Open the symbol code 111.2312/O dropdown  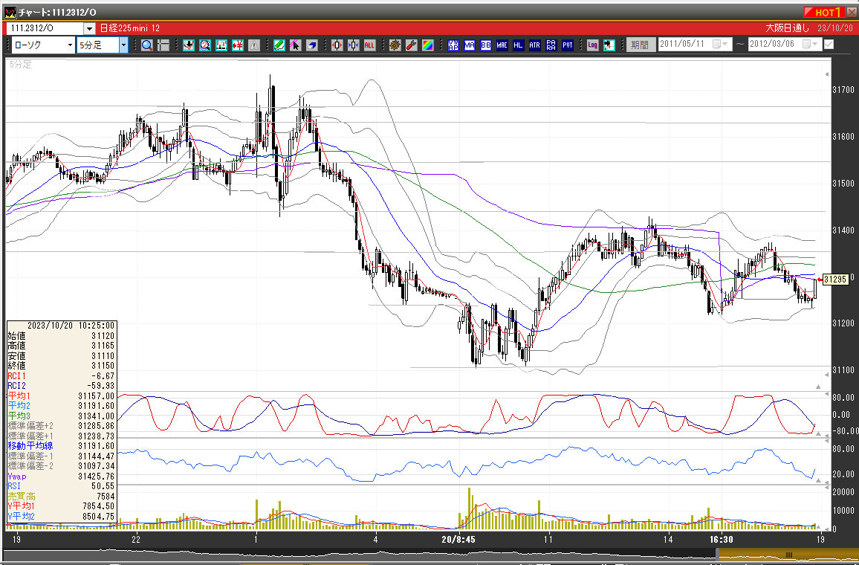tap(90, 28)
